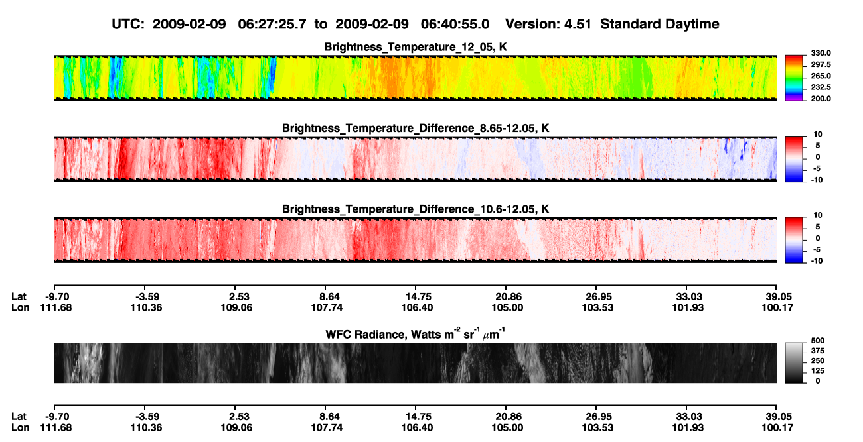Click latitude '33.03' under the WFC Radiance strip
863x442 pixels.
coord(689,416)
